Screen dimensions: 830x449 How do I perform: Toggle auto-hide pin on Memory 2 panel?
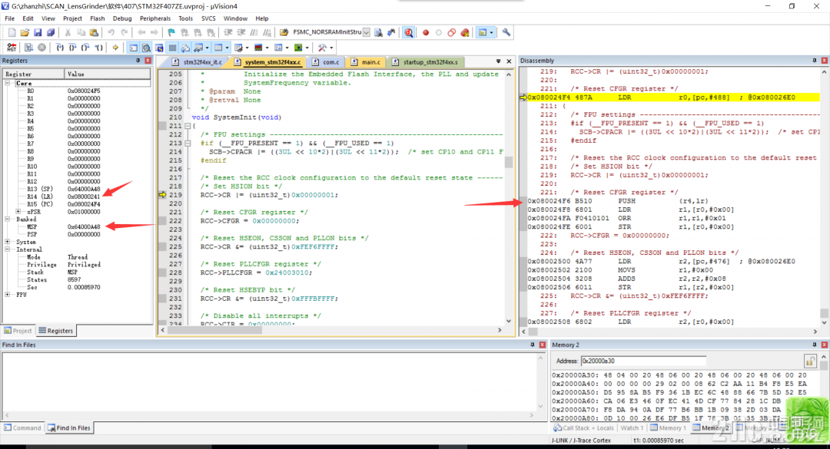click(815, 345)
